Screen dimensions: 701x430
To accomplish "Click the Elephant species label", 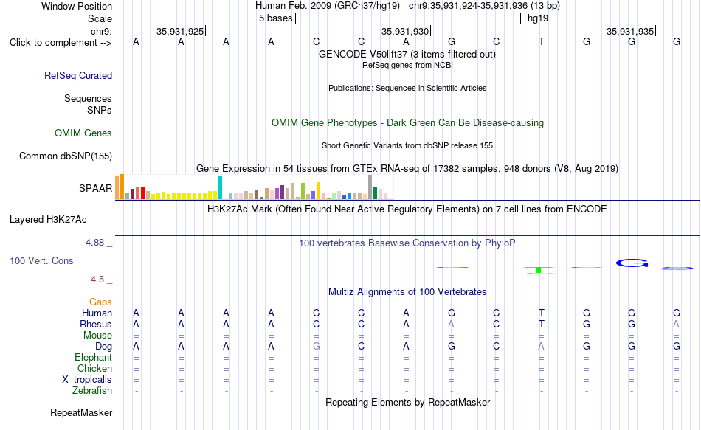I will point(93,357).
